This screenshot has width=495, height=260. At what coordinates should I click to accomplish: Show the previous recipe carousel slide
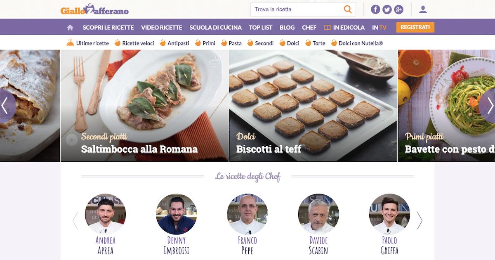(x=6, y=106)
